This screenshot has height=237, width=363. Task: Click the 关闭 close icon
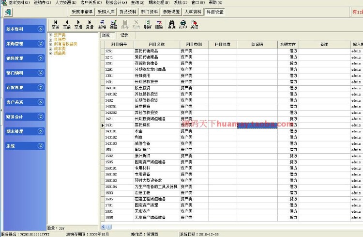194,25
